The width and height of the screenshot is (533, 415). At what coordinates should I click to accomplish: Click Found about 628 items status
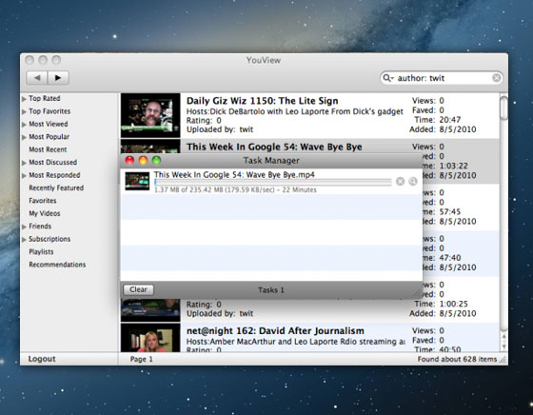click(x=457, y=359)
